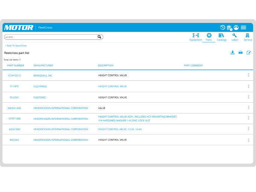The image size is (256, 192).
Task: Open the user account profile icon
Action: (x=236, y=27)
